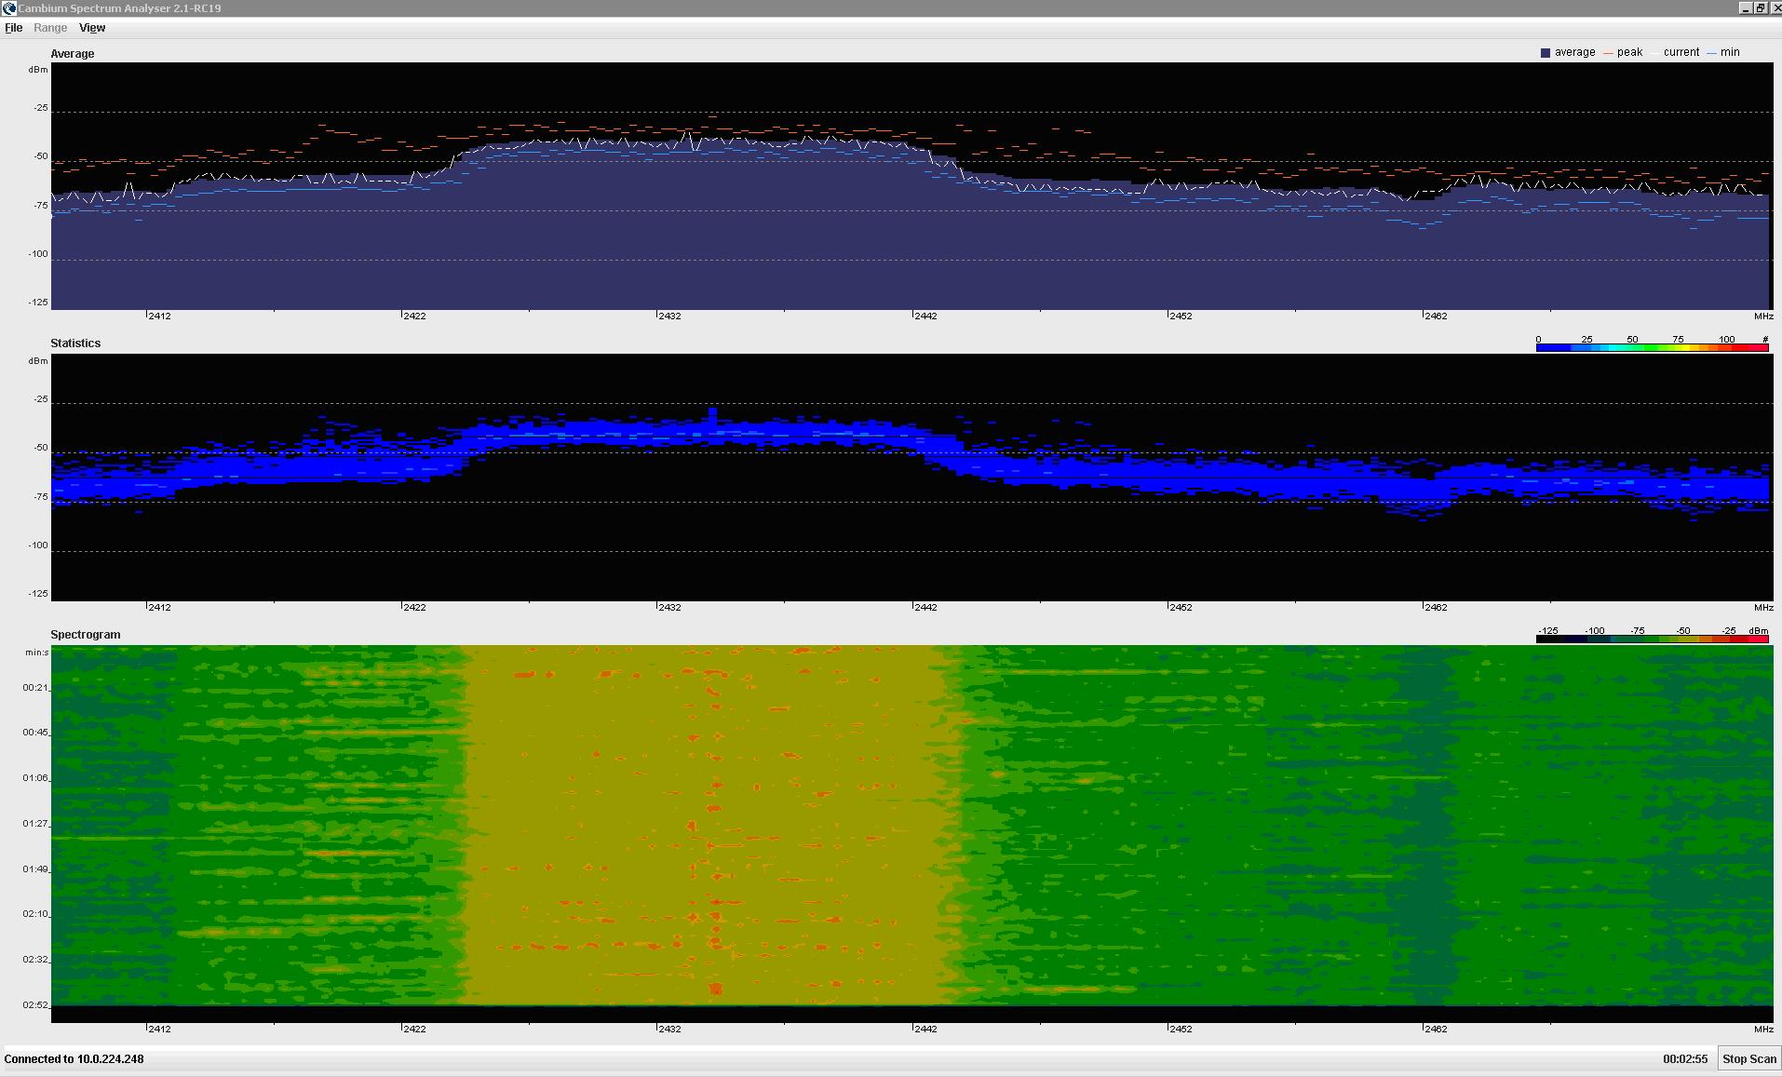
Task: Click inside the Statistics plot area
Action: tap(911, 477)
